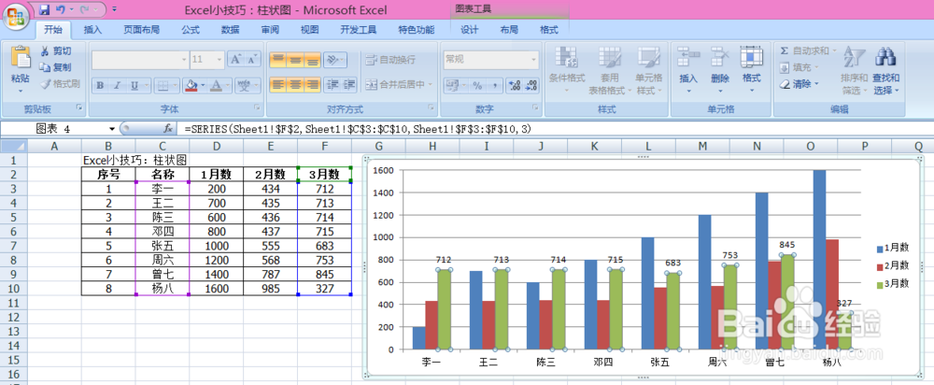Screen dimensions: 934x385
Task: Toggle bold formatting
Action: point(100,86)
